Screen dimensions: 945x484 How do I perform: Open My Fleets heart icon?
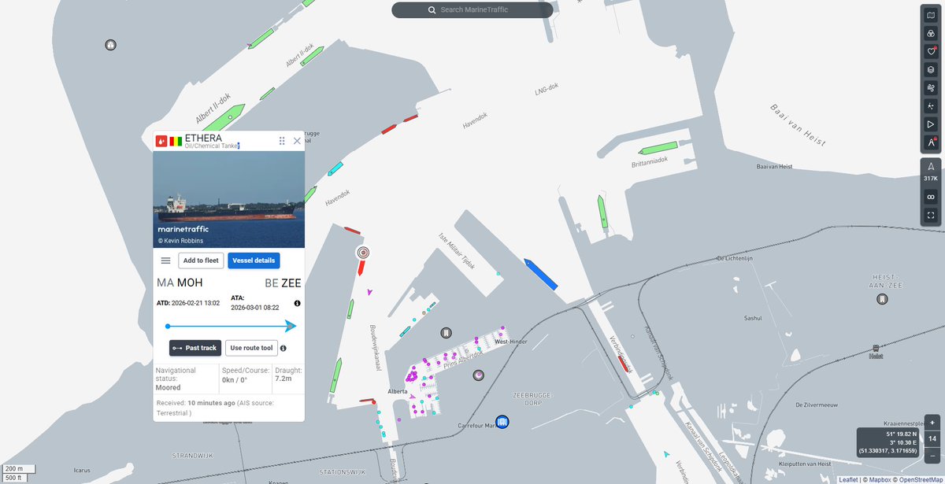tap(931, 51)
